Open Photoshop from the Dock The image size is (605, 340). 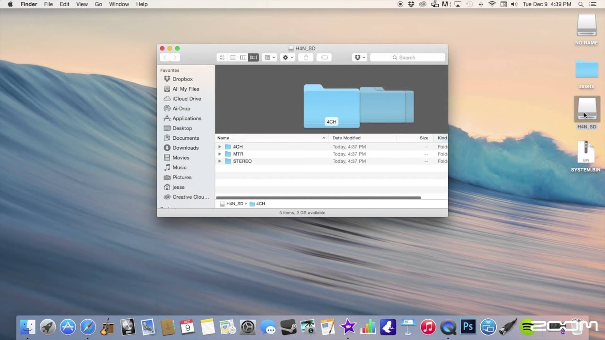point(468,326)
